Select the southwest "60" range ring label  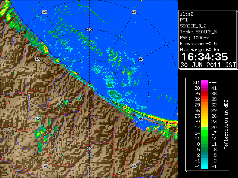coord(45,166)
